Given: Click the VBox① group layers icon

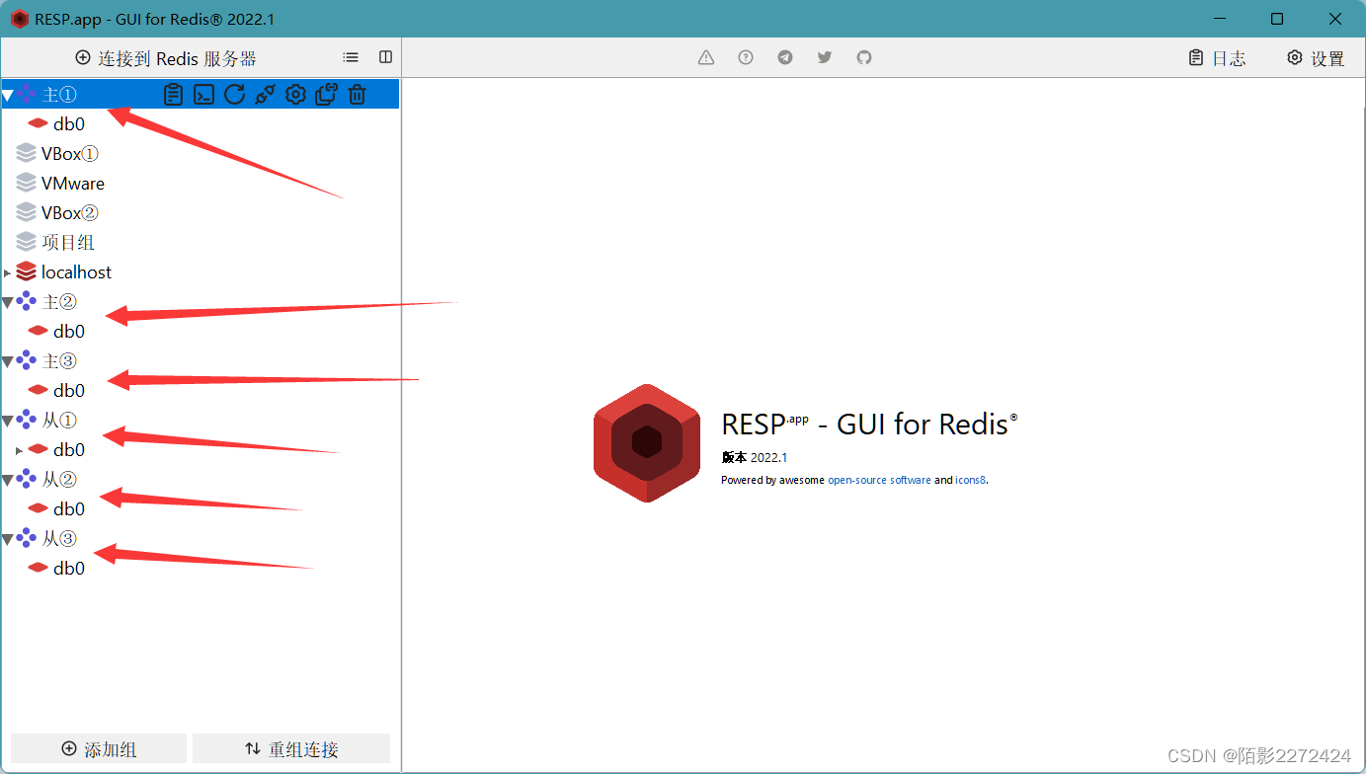Looking at the screenshot, I should point(27,153).
